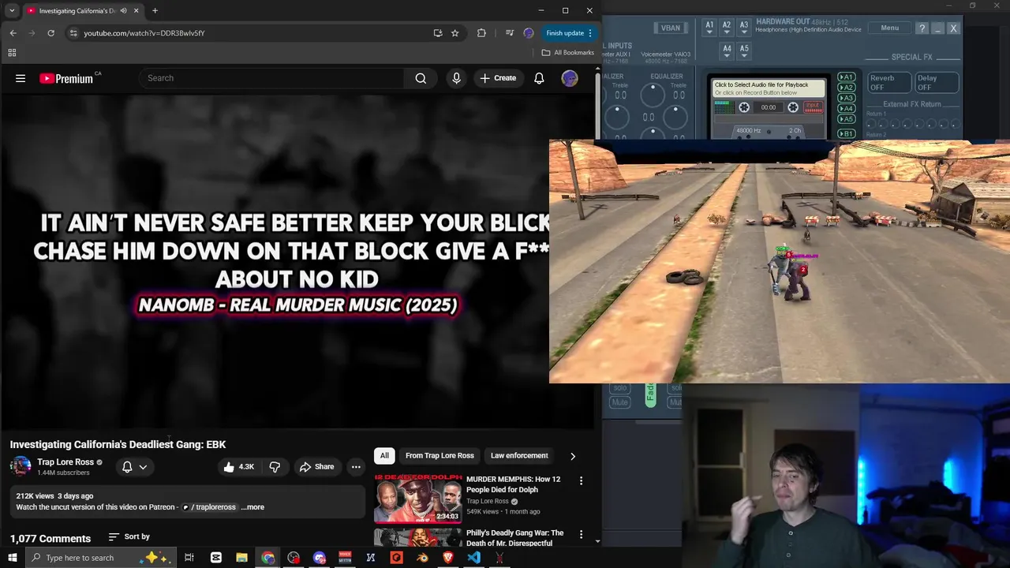Image resolution: width=1010 pixels, height=568 pixels.
Task: Toggle Voicemeeter recorder A4 output
Action: pyautogui.click(x=846, y=109)
